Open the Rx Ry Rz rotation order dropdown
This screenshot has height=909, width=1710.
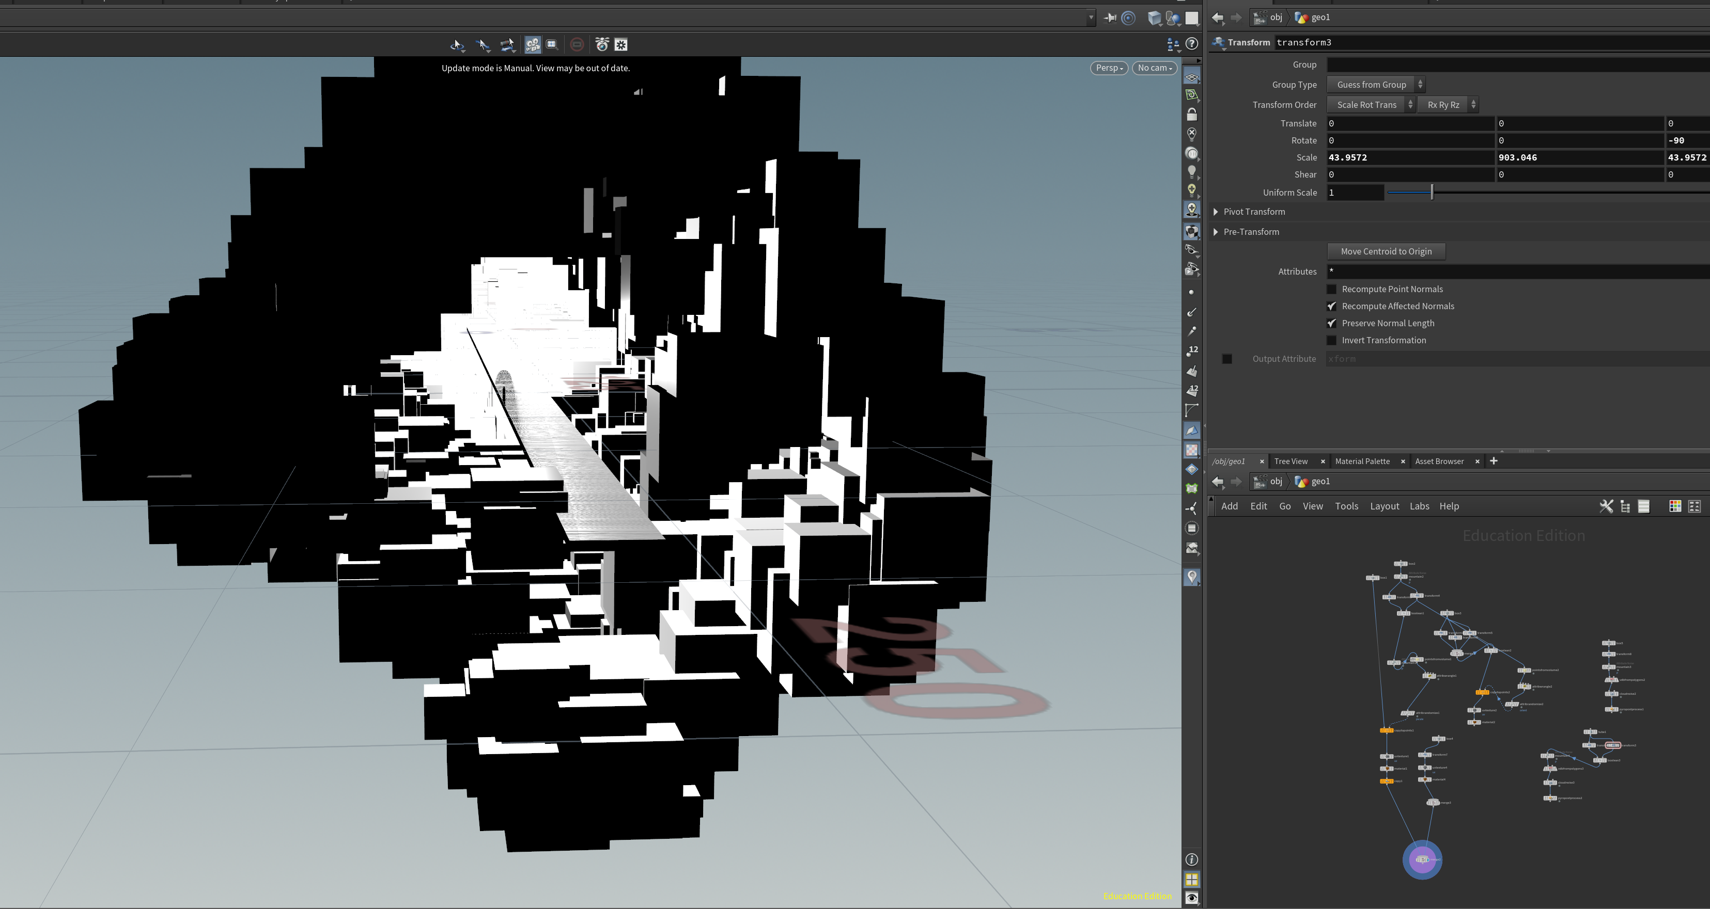(x=1447, y=104)
